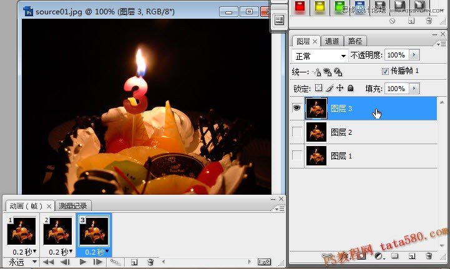Click the unify layer style icon

click(338, 72)
